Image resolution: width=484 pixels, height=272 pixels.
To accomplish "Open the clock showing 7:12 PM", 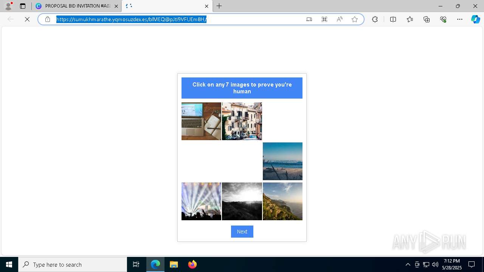I will click(452, 264).
